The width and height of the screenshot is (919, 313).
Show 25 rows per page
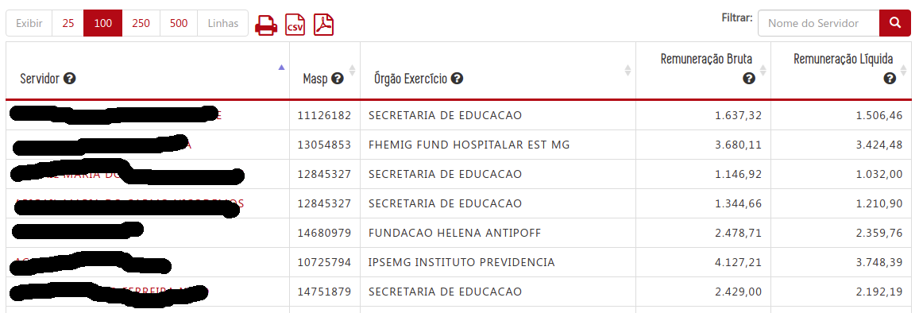click(x=68, y=24)
